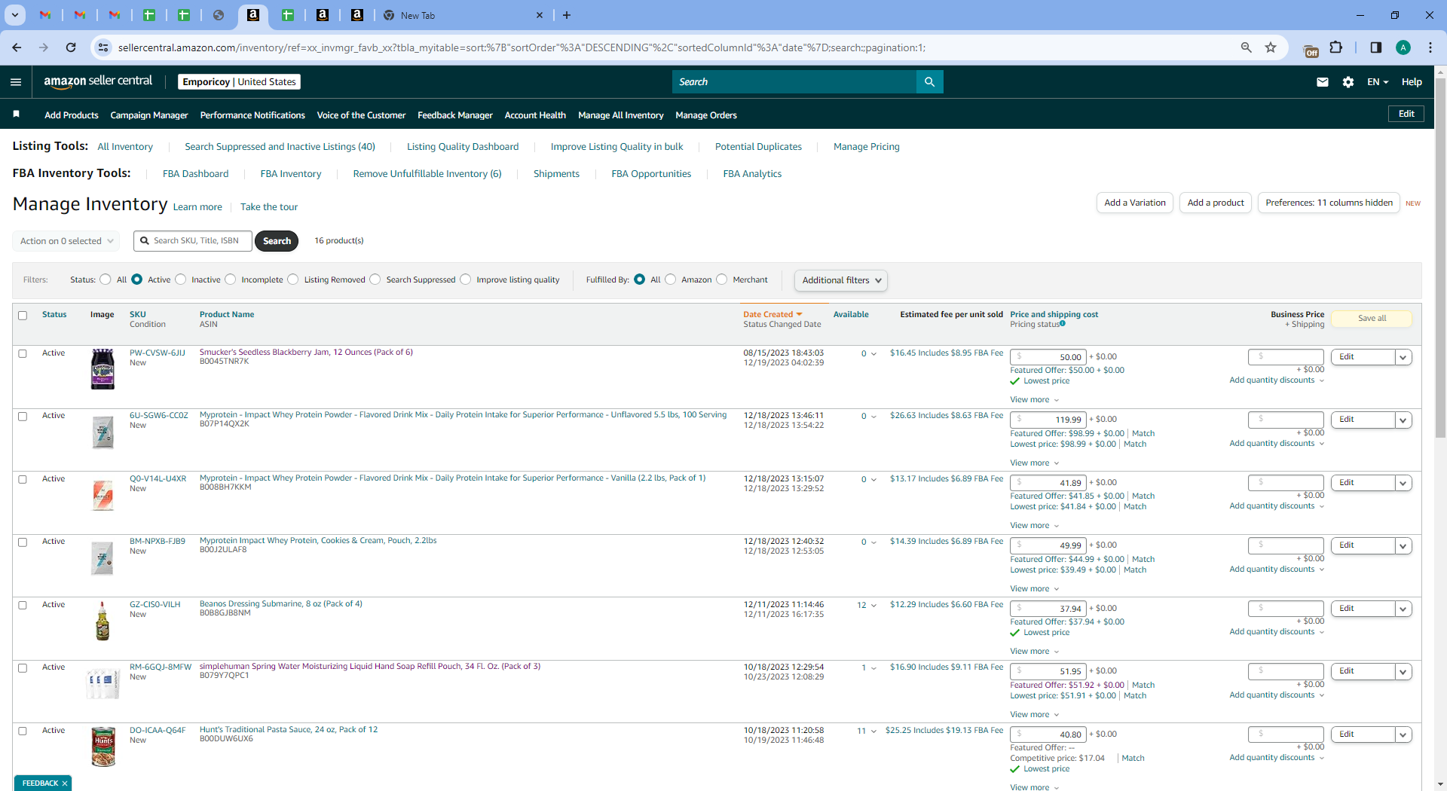Click Smucker's Blackberry Jam product image
1447x791 pixels.
click(102, 368)
